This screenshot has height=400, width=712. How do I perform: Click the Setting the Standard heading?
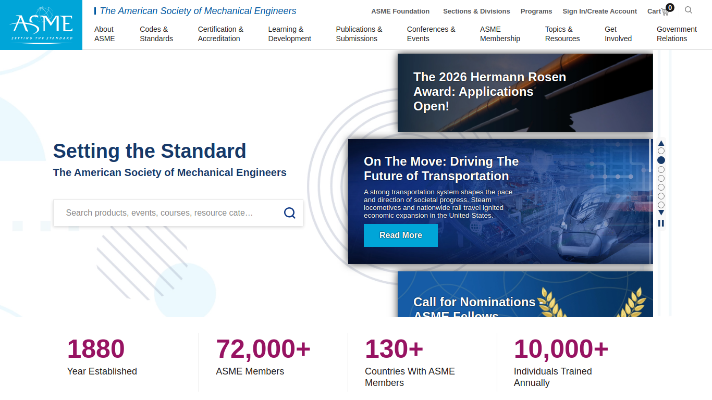[x=150, y=151]
